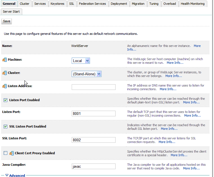The width and height of the screenshot is (214, 177).
Task: Click the SSL Listen Port label
Action: click(14, 138)
